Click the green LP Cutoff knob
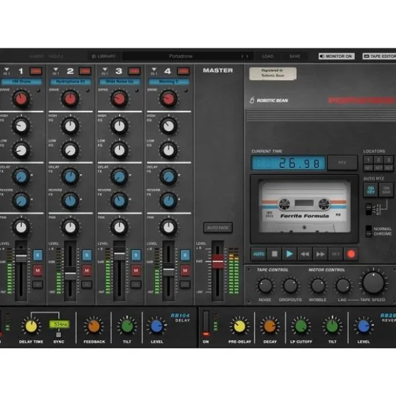The width and height of the screenshot is (396, 397). coord(301,326)
